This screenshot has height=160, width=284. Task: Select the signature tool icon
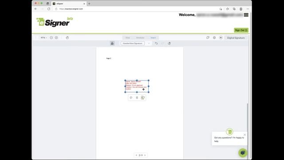click(x=112, y=44)
